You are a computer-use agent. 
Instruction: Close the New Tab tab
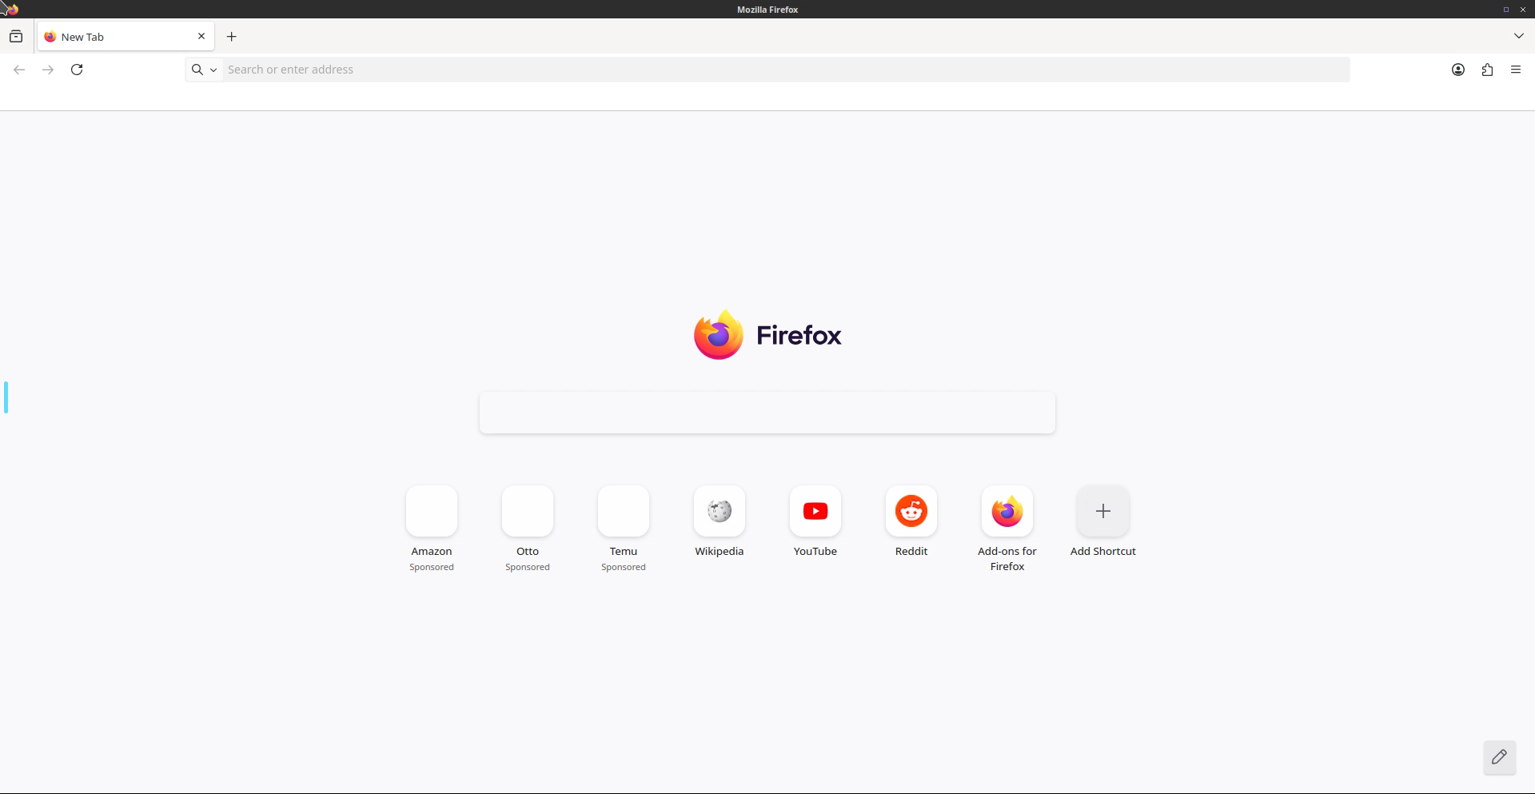[x=201, y=36]
